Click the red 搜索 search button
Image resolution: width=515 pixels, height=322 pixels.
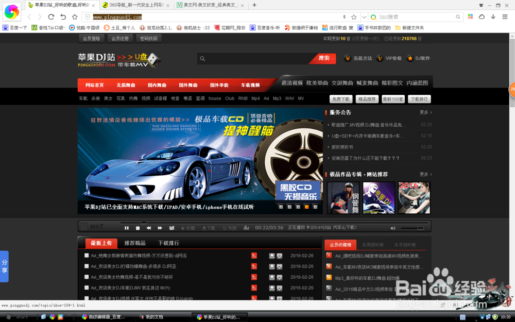324,58
